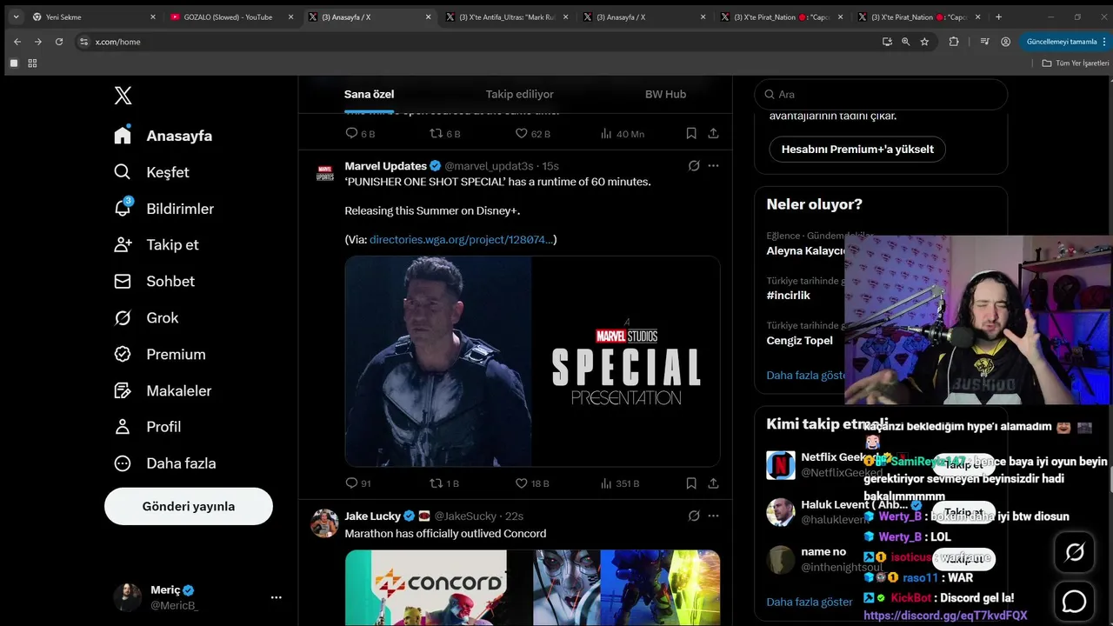This screenshot has width=1113, height=626.
Task: Open the Punisher Special Presentation image
Action: click(532, 361)
